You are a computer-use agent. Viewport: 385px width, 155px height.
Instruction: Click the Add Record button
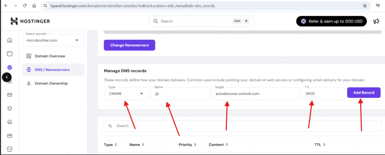[x=364, y=93]
